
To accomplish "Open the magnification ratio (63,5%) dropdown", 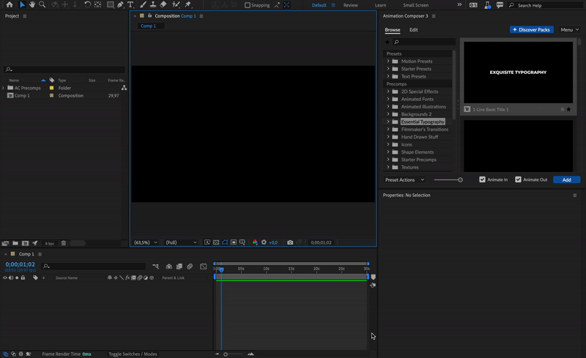I will coord(145,242).
